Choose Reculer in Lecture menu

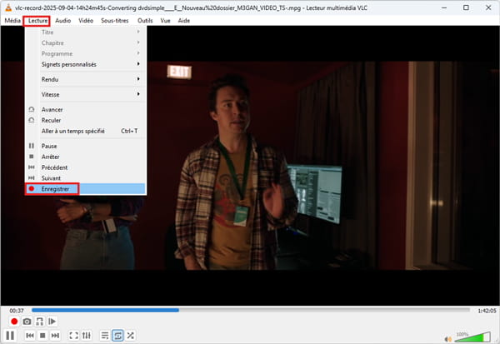86,120
